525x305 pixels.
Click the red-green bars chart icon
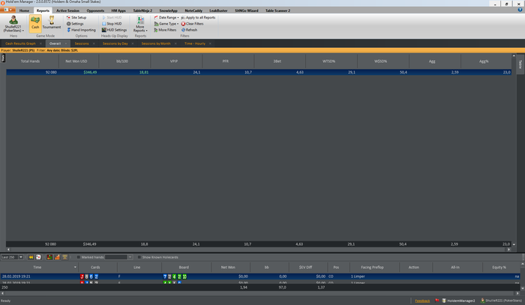tap(49, 257)
